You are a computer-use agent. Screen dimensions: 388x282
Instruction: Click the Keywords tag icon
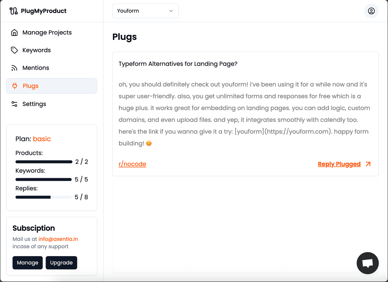pos(14,50)
